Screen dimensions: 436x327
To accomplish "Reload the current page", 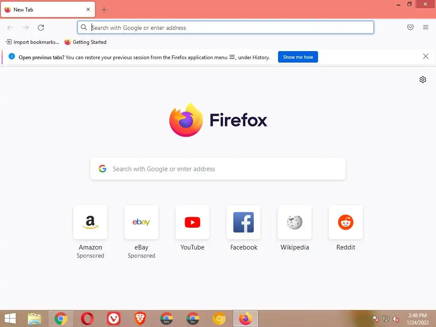I will [41, 28].
